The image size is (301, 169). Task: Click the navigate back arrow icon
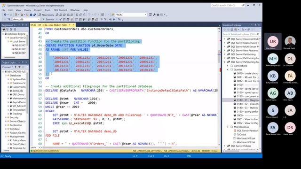5,15
